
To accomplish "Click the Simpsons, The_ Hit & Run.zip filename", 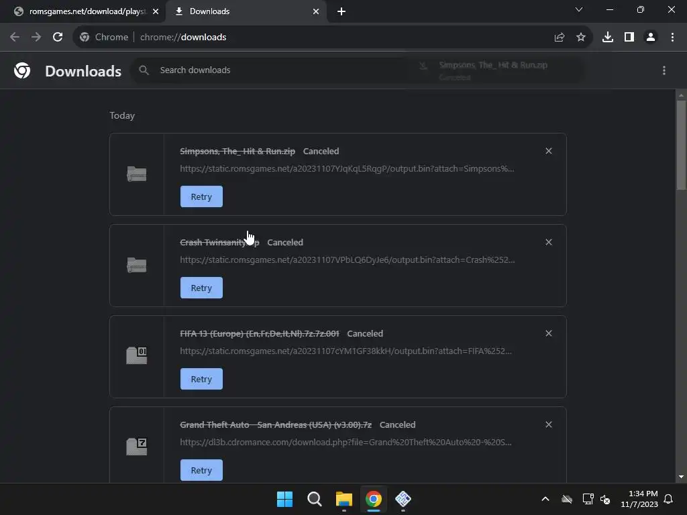I will 237,151.
